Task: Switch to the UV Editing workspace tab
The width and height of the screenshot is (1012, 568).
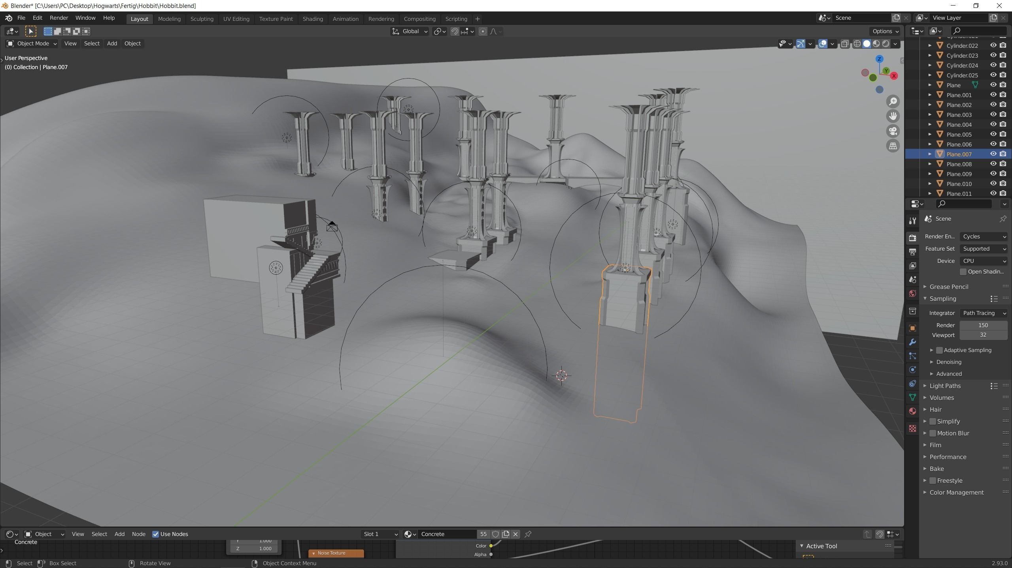Action: click(x=236, y=19)
